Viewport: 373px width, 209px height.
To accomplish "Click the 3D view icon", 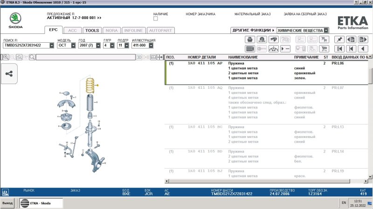I will tap(139, 57).
